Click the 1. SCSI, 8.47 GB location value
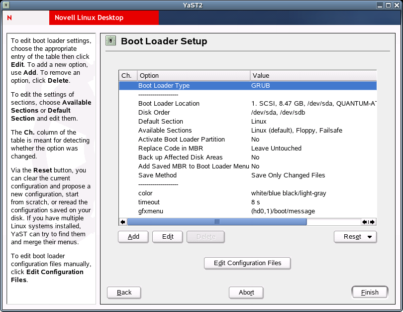 pos(313,104)
